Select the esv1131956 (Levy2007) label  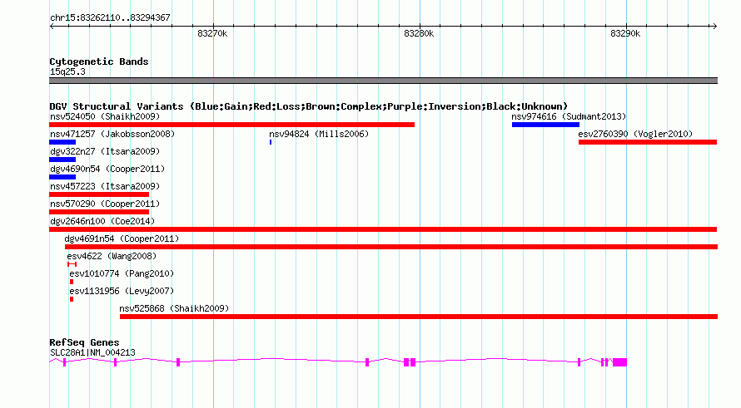pyautogui.click(x=122, y=291)
